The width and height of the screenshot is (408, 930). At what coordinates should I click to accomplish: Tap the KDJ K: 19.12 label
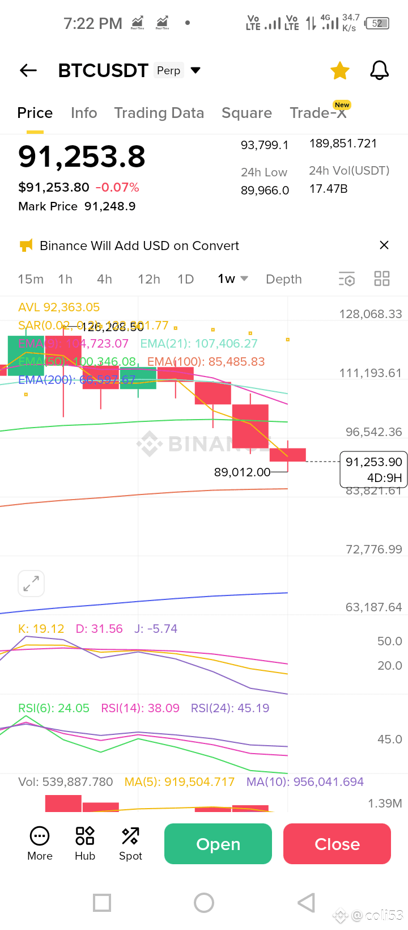coord(41,628)
